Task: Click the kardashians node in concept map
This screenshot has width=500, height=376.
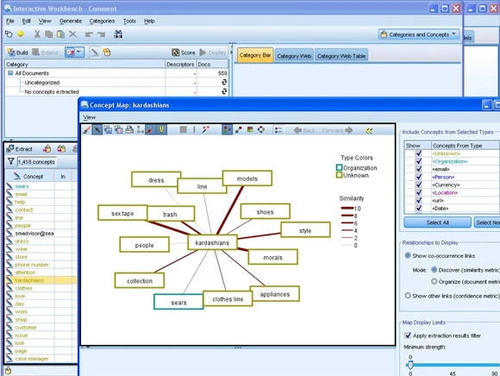Action: pyautogui.click(x=212, y=242)
